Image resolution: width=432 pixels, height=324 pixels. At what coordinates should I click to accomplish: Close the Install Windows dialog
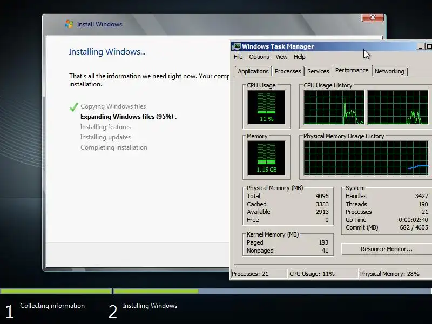pyautogui.click(x=373, y=17)
